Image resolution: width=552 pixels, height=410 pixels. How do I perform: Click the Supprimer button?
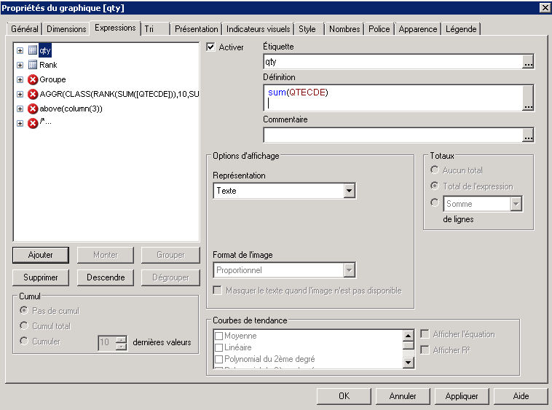[x=41, y=277]
